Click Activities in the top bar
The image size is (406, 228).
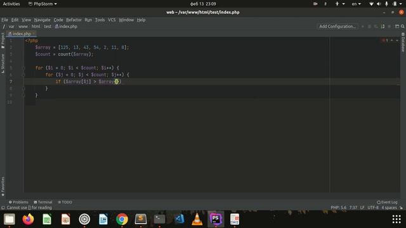[x=11, y=4]
